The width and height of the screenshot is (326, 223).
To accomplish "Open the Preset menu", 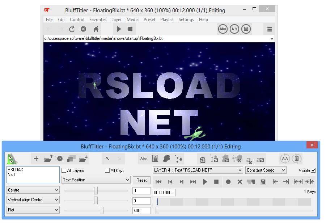I will (x=149, y=20).
